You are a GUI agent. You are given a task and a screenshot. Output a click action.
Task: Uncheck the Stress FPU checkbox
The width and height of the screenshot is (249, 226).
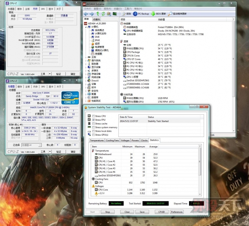tap(93, 120)
